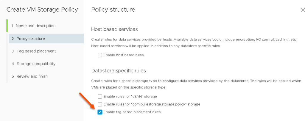Screen dimensions: 305x121
Task: Click the com.purestorage.storage.policy storage label text
Action: click(x=152, y=104)
